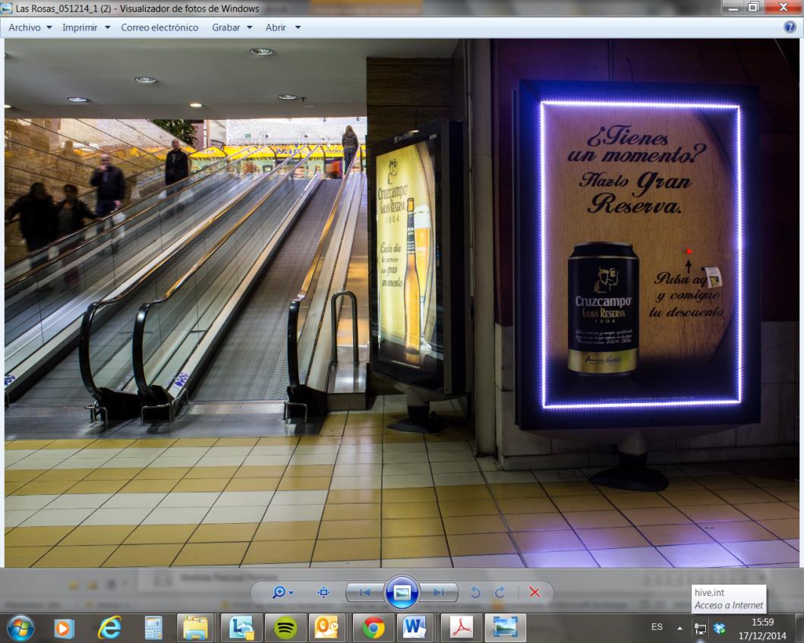Viewport: 804px width, 643px height.
Task: Click the Dropbox tray icon
Action: coord(720,628)
